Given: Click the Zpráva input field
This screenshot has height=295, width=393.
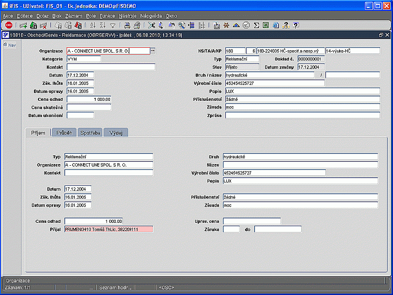Looking at the screenshot, I should point(303,115).
